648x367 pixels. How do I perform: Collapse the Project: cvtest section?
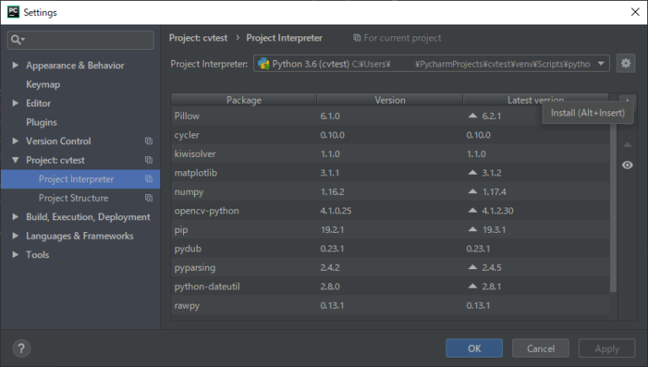(15, 160)
